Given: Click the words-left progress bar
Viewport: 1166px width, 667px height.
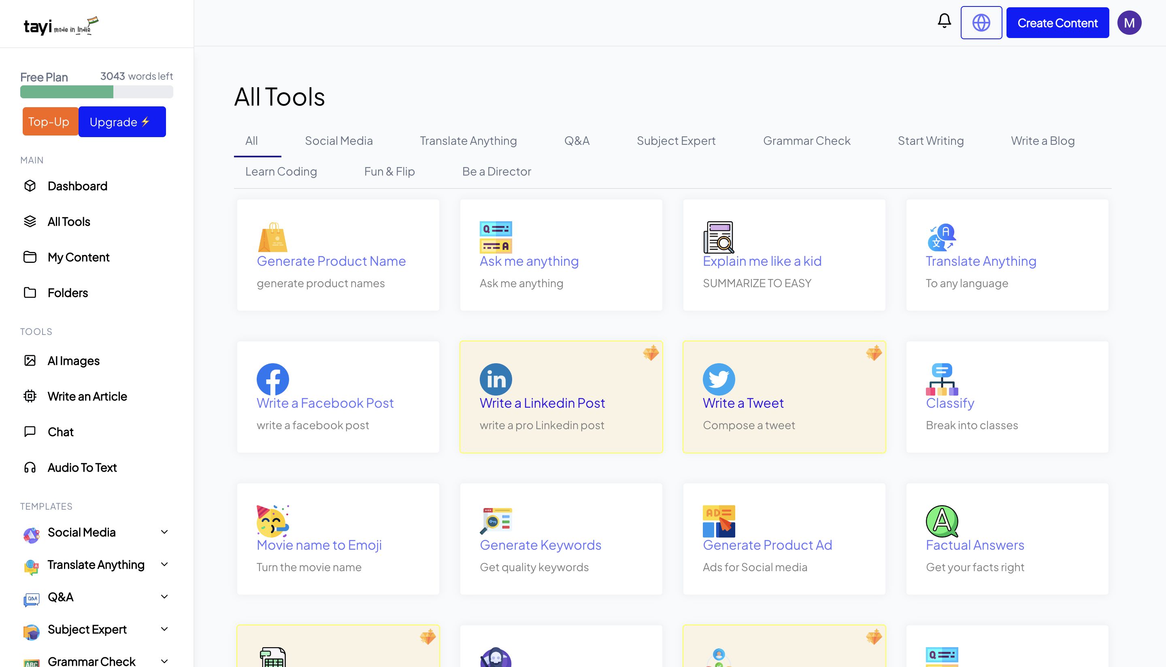Looking at the screenshot, I should (96, 92).
